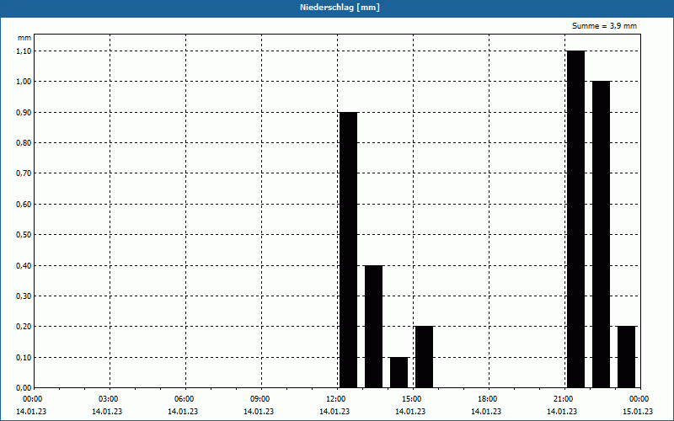
Task: Click the 00:00 time label above 15.01.23
Action: pos(639,399)
